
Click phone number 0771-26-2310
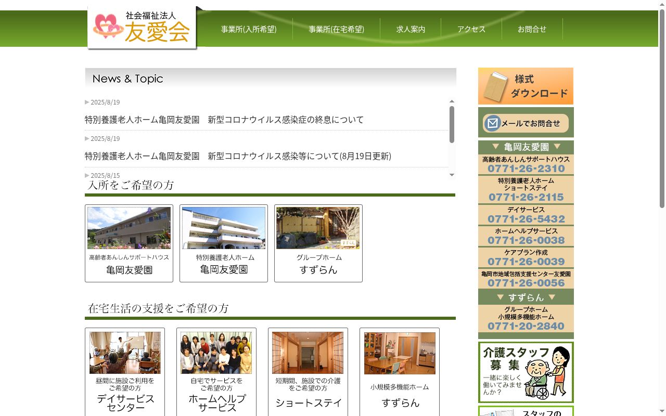pyautogui.click(x=526, y=168)
